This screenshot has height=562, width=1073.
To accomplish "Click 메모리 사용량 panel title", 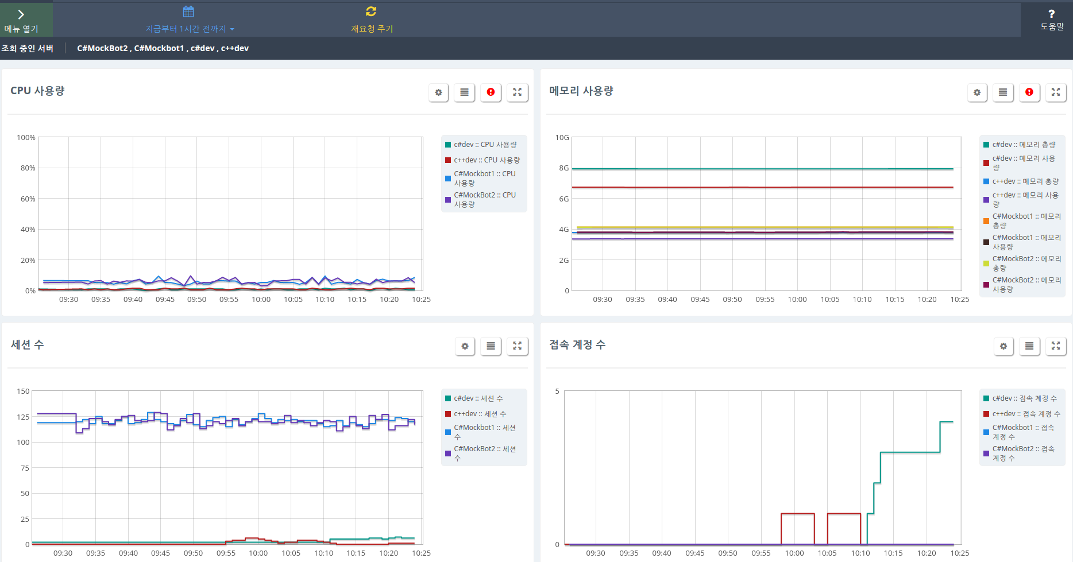I will tap(581, 91).
